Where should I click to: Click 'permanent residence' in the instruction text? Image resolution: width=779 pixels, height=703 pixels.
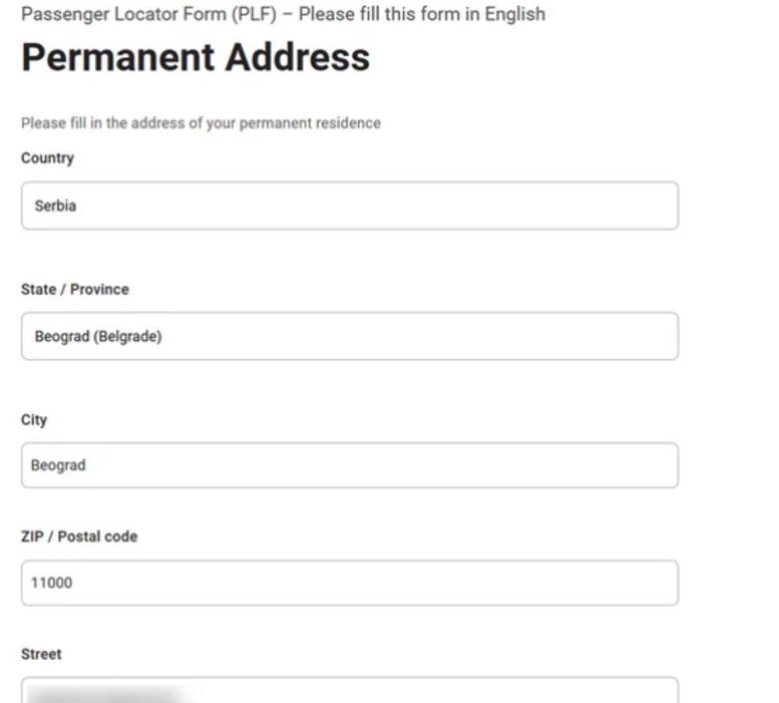pos(310,123)
